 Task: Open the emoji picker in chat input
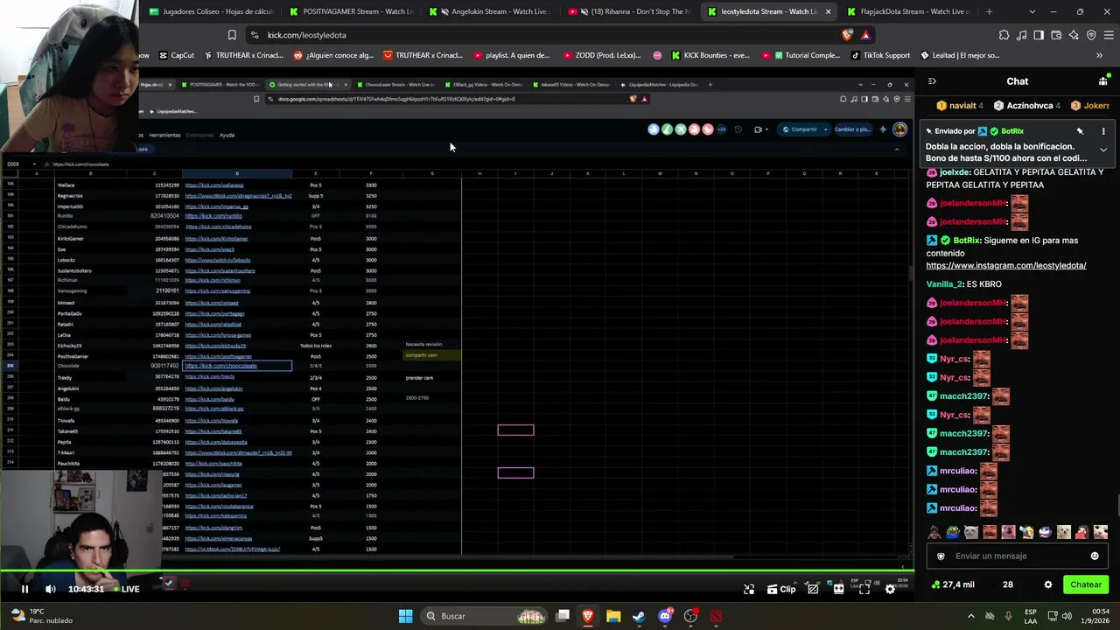(1095, 556)
